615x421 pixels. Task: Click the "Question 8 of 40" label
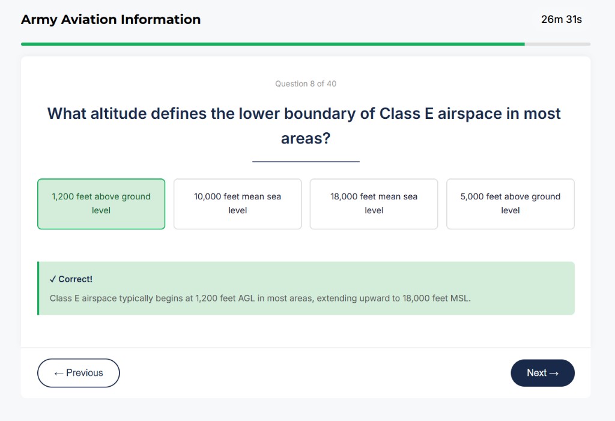[x=306, y=83]
